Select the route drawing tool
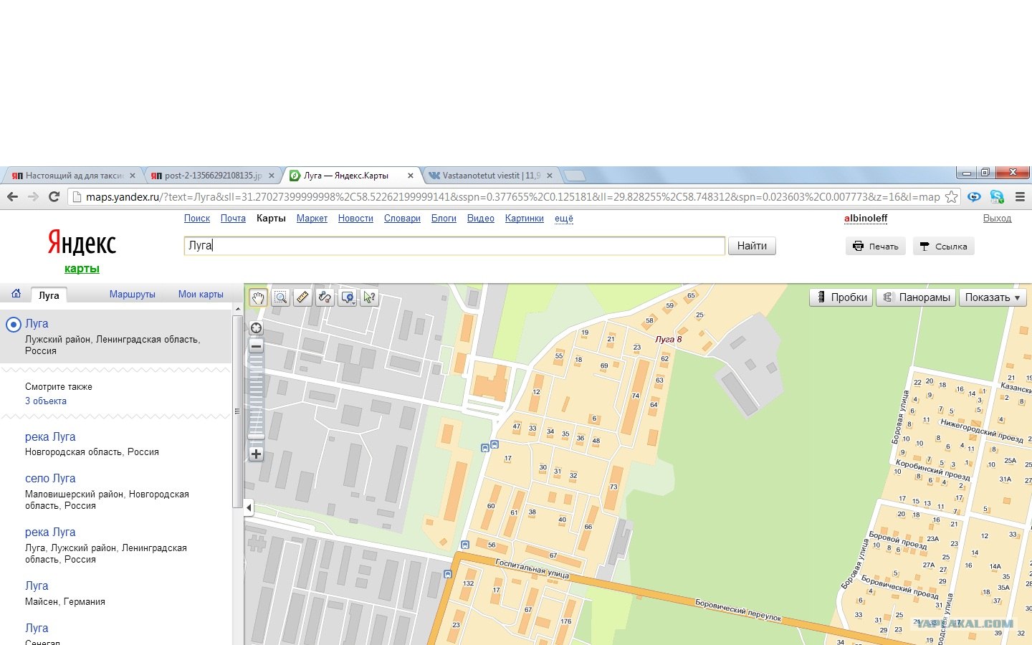1032x645 pixels. pyautogui.click(x=325, y=297)
